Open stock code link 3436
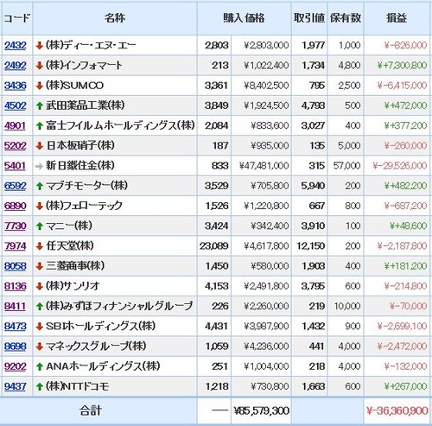Image resolution: width=432 pixels, height=426 pixels. (x=15, y=86)
